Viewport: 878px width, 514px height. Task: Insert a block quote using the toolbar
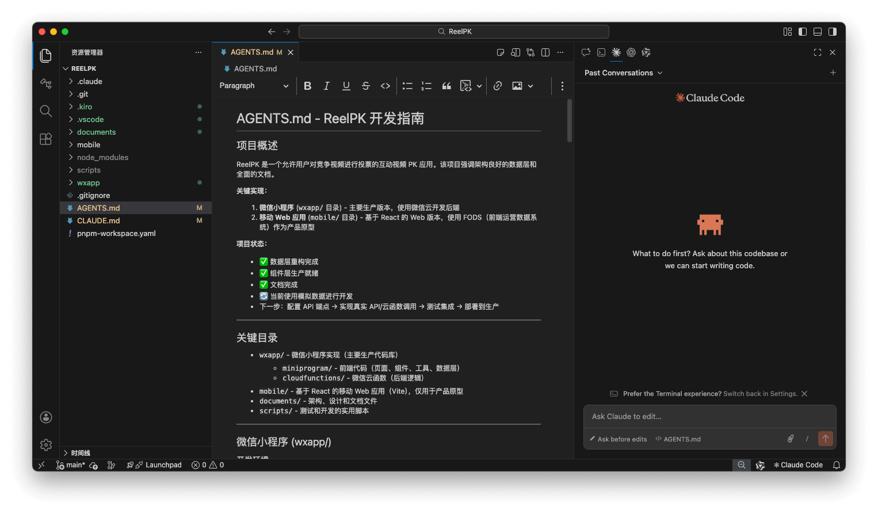click(446, 86)
